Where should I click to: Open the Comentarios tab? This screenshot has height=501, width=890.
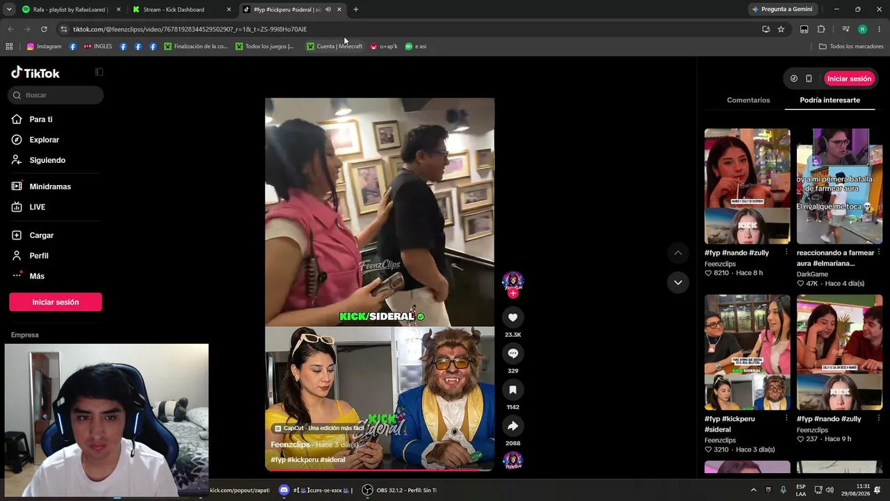(x=748, y=100)
